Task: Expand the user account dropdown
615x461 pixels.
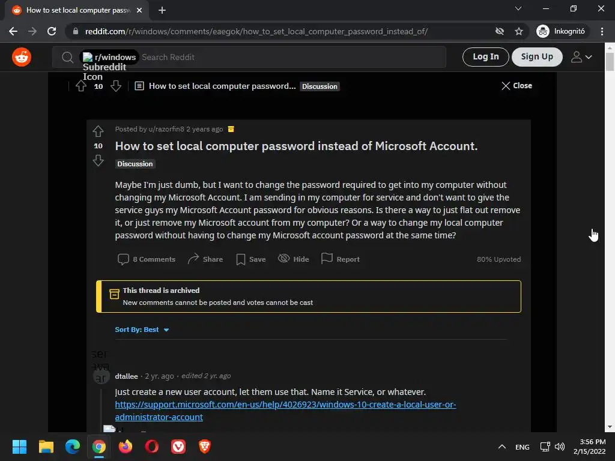Action: pos(581,57)
